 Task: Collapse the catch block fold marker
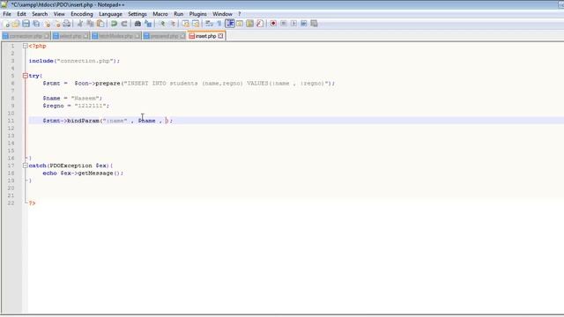[26, 166]
